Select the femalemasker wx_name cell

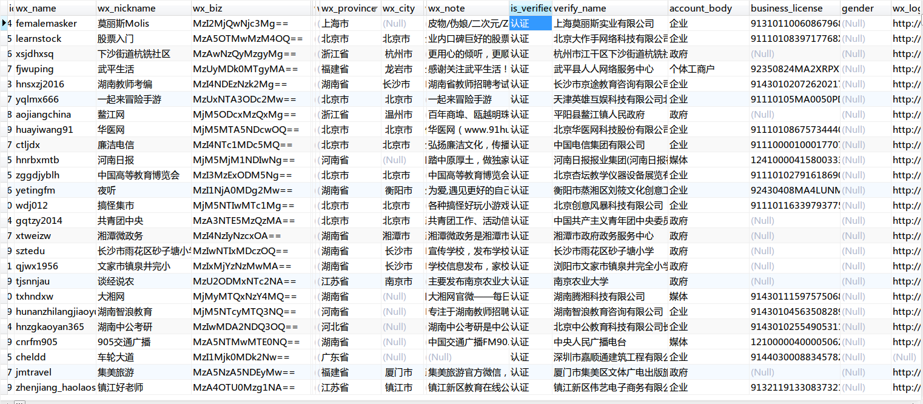54,24
